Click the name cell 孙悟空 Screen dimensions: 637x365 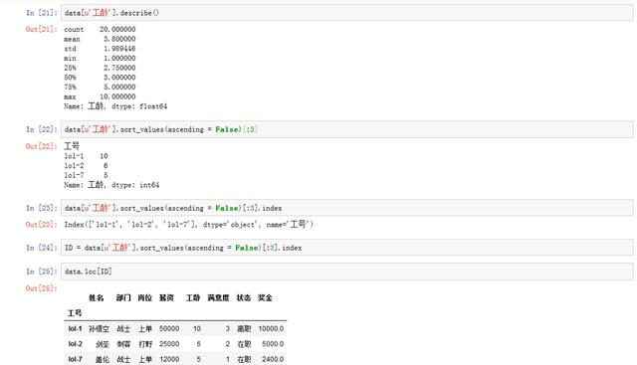(x=99, y=329)
